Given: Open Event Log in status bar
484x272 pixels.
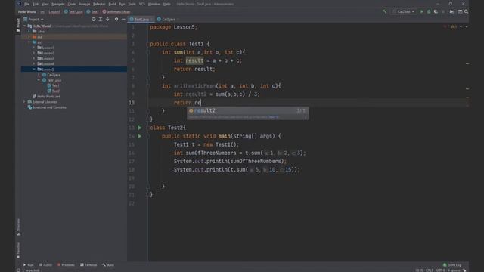Looking at the screenshot, I should click(x=452, y=265).
